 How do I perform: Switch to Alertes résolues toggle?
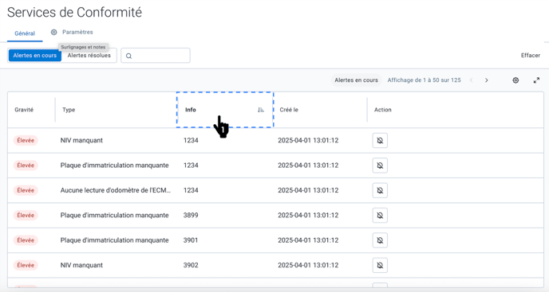89,56
